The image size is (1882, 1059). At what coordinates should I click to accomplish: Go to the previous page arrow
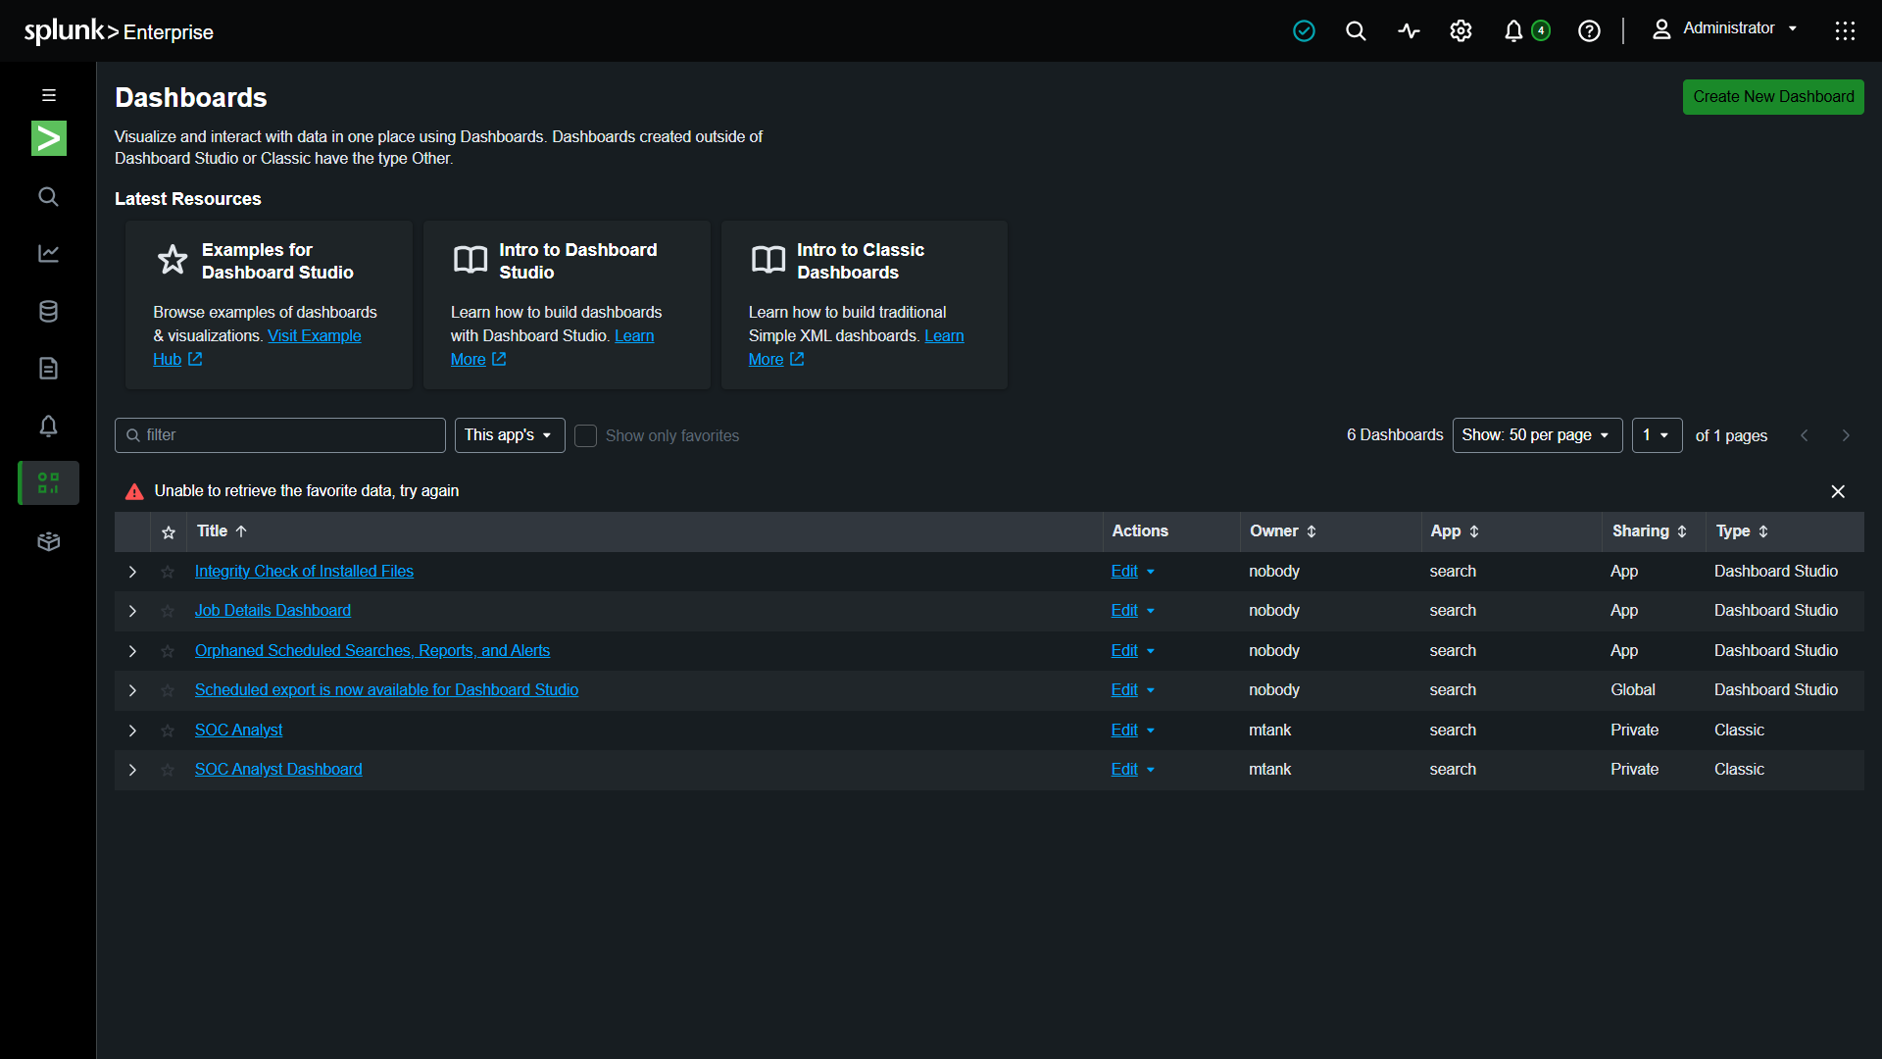point(1805,435)
